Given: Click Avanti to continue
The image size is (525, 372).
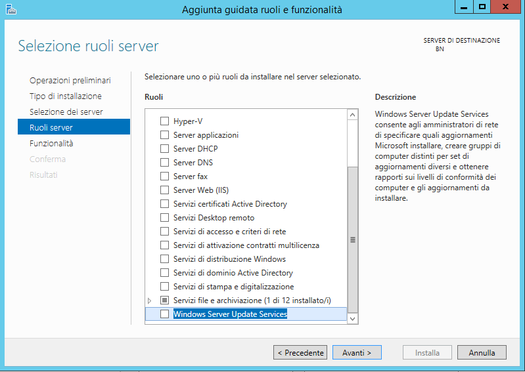Looking at the screenshot, I should tap(357, 352).
